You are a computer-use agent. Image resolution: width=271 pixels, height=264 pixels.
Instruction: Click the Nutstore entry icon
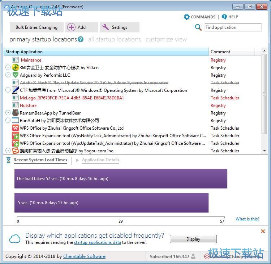coord(16,105)
